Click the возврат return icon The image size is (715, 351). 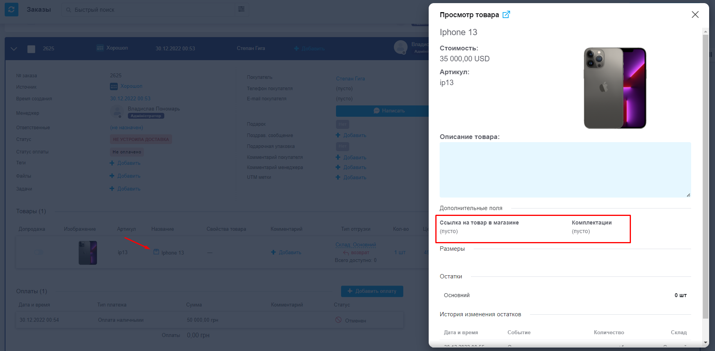tap(346, 253)
